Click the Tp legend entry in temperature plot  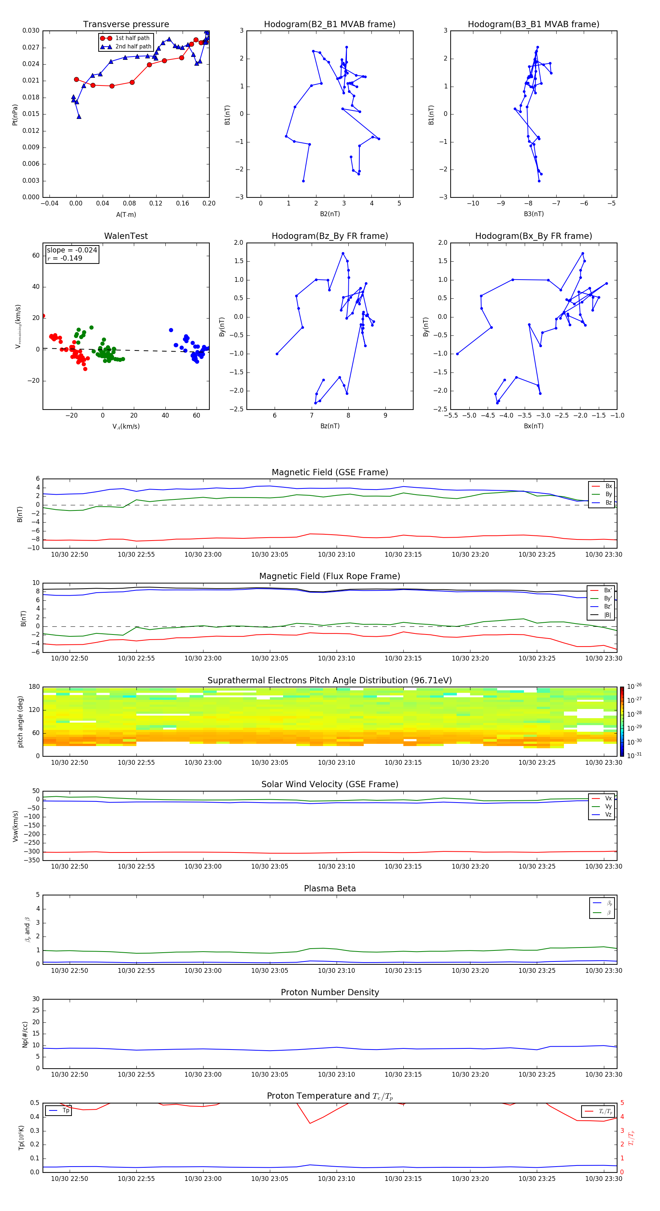[59, 1111]
